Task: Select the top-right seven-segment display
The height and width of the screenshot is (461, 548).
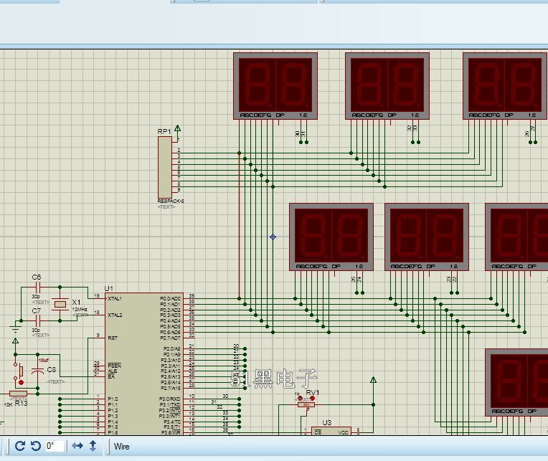Action: 505,86
